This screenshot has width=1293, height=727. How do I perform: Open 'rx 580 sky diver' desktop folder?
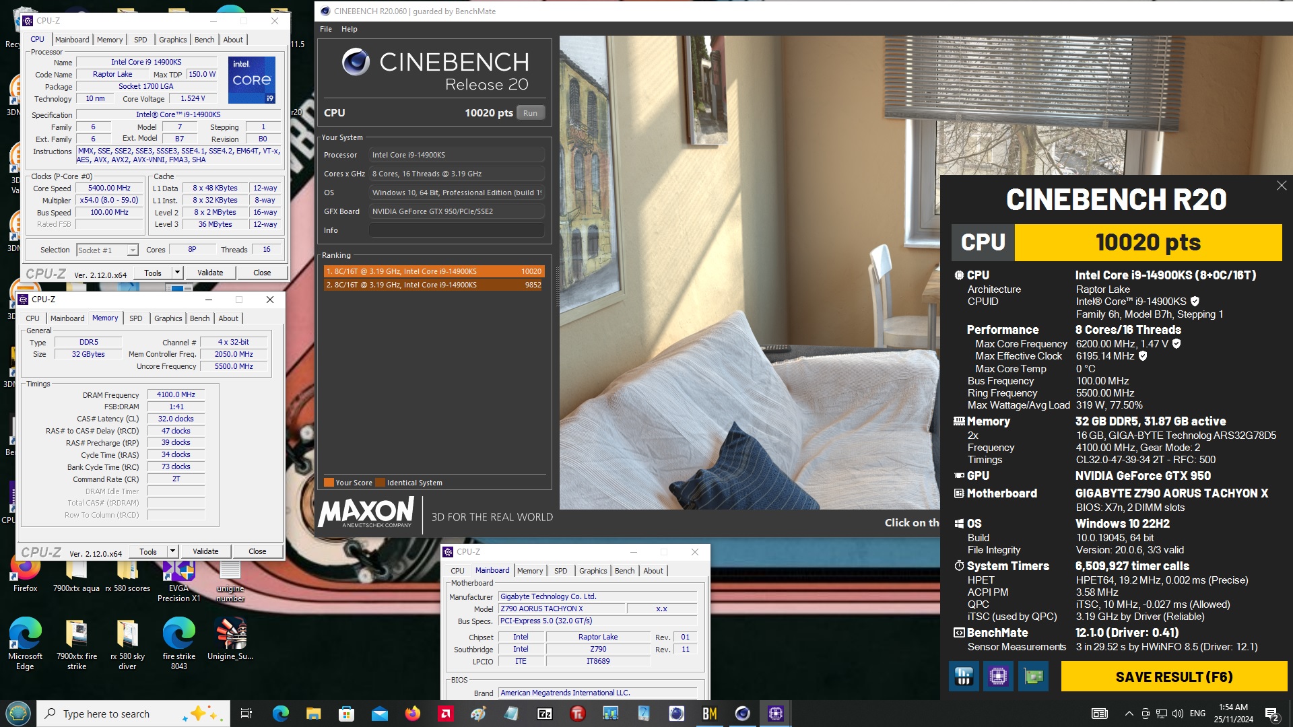(x=127, y=643)
